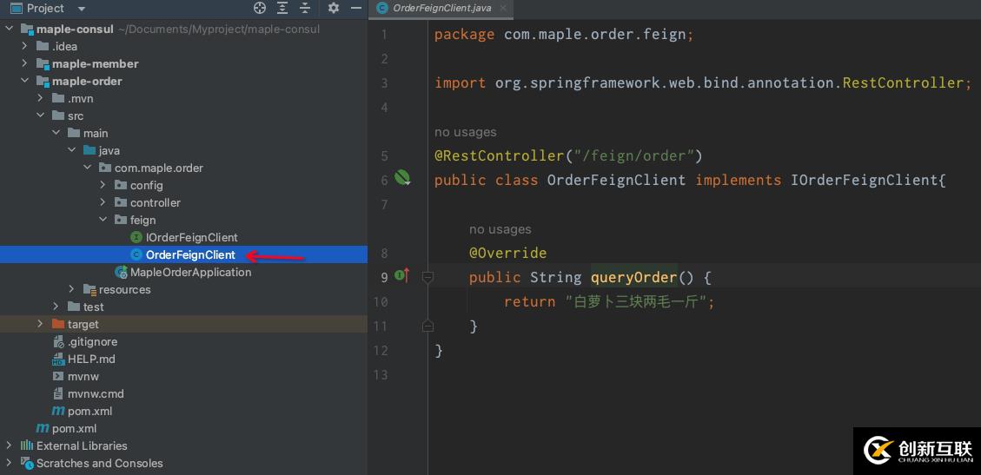Click the Collapse All icon in Project panel
Image resolution: width=981 pixels, height=475 pixels.
(305, 8)
